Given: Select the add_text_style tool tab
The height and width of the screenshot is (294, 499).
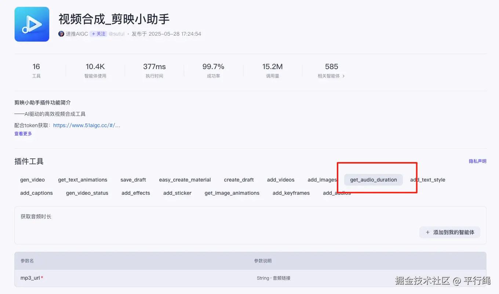Looking at the screenshot, I should (x=428, y=180).
